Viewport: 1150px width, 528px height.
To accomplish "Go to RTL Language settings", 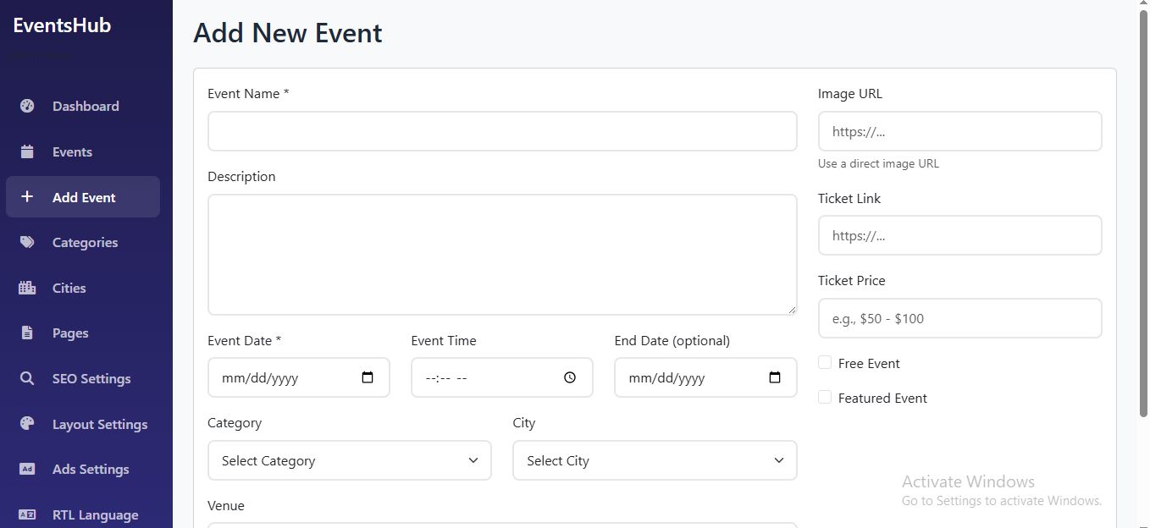I will (95, 514).
